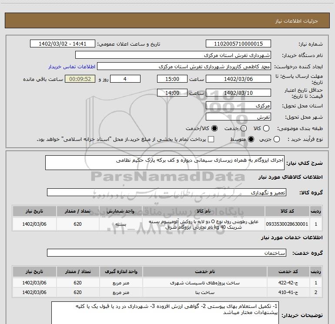Viewport: 335px width, 324px height.
Task: Click the remaining days field showing 4
Action: (x=125, y=79)
